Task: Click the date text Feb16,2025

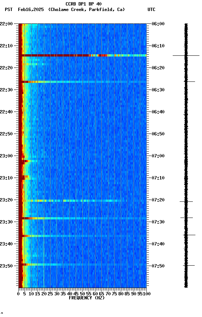Action: (x=31, y=10)
